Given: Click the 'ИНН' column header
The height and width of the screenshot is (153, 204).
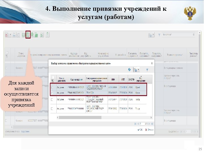Looking at the screenshot, I should [113, 79].
